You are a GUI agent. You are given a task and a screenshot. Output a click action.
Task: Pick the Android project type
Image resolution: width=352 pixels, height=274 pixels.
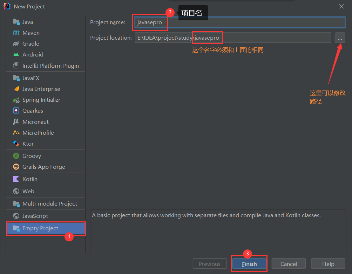[x=46, y=55]
